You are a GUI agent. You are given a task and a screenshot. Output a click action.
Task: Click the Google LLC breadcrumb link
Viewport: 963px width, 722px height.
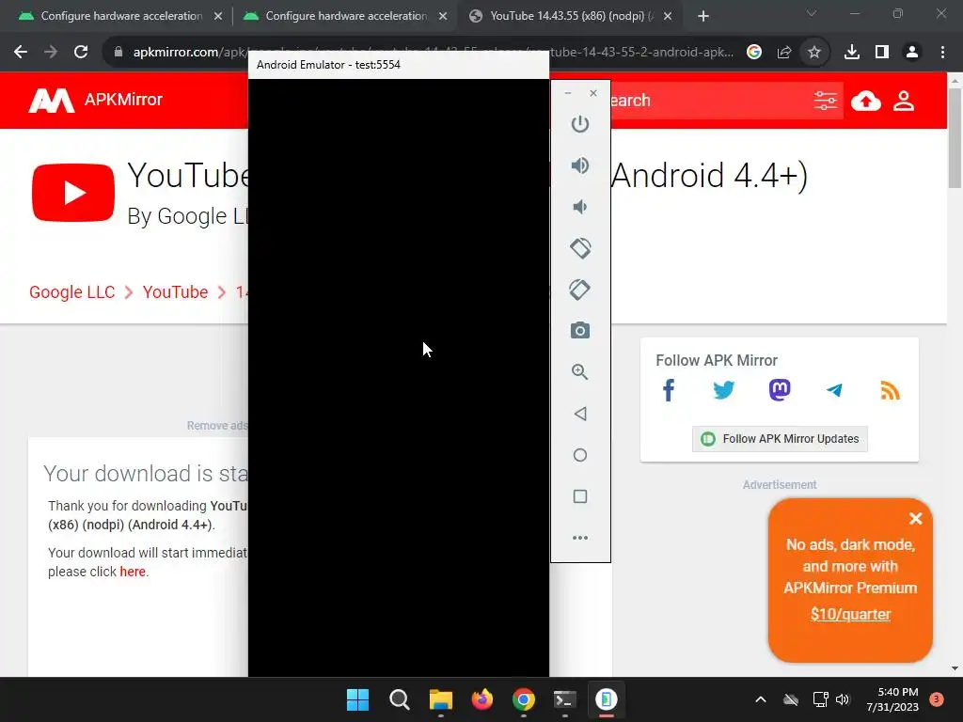[x=71, y=292]
